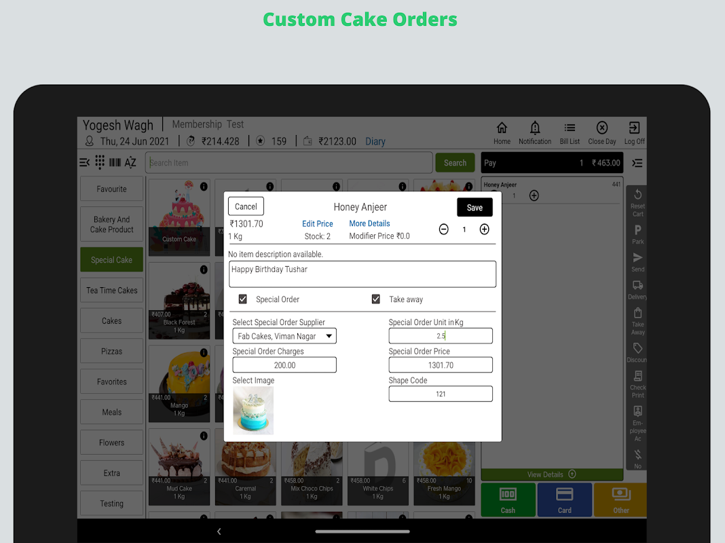
Task: Decrease quantity with minus icon in dialog
Action: click(443, 229)
